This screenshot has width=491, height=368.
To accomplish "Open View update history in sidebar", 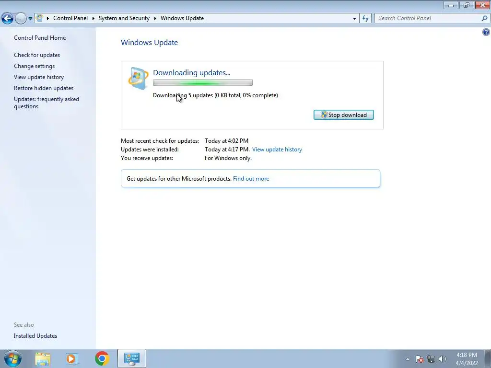I will point(39,77).
